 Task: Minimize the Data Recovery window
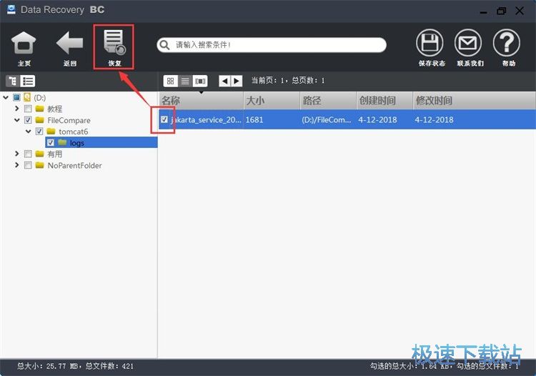[x=483, y=11]
